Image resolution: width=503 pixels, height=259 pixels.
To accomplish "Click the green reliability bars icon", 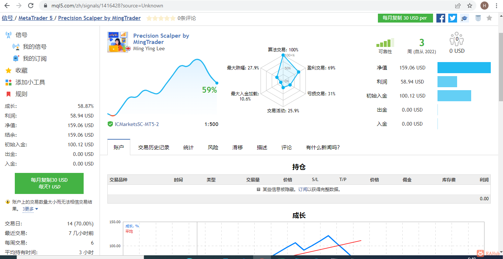I will [385, 42].
